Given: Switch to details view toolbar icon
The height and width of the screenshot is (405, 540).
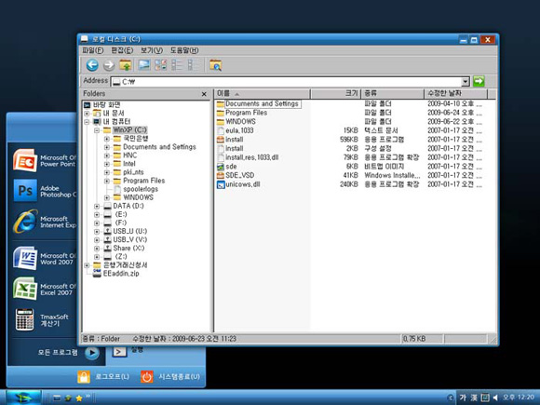Looking at the screenshot, I should 194,65.
